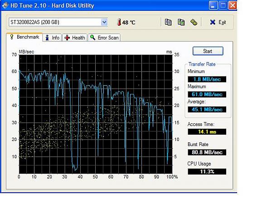This screenshot has height=204, width=272.
Task: Click the thermometer temperature icon
Action: (119, 22)
